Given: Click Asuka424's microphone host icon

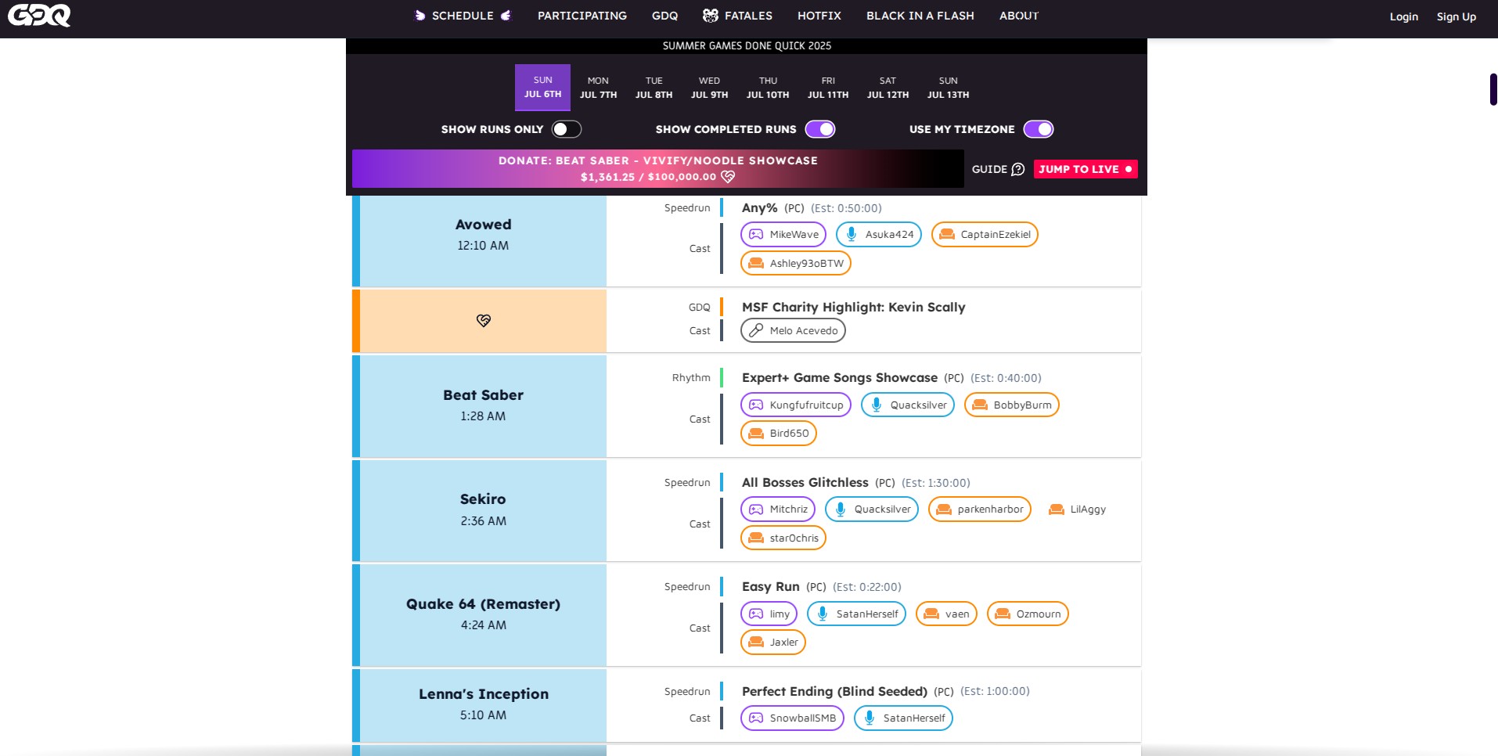Looking at the screenshot, I should pyautogui.click(x=852, y=234).
